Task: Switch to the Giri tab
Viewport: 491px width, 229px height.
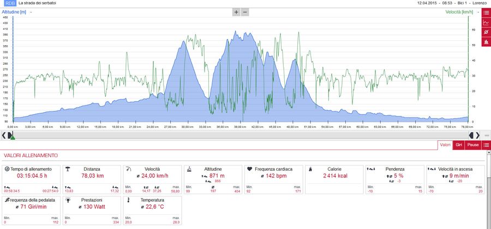Action: tap(459, 145)
